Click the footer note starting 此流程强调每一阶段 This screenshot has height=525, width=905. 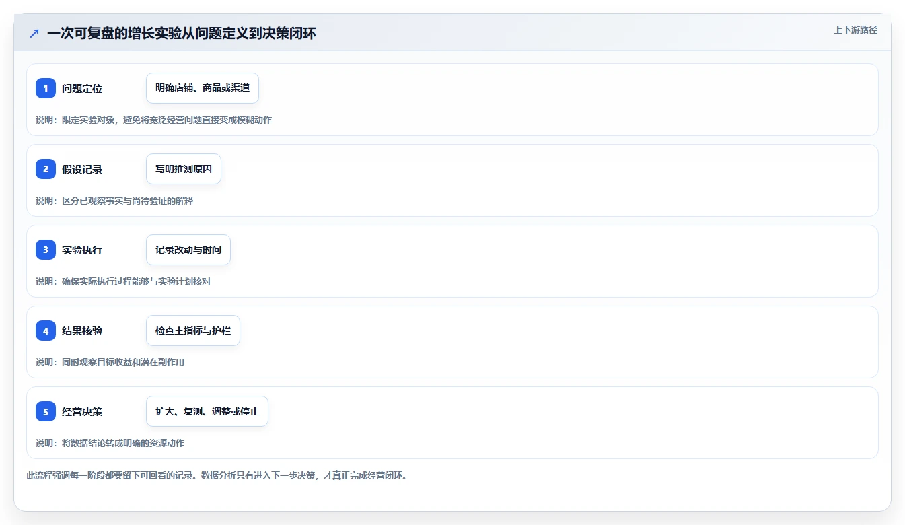(217, 475)
